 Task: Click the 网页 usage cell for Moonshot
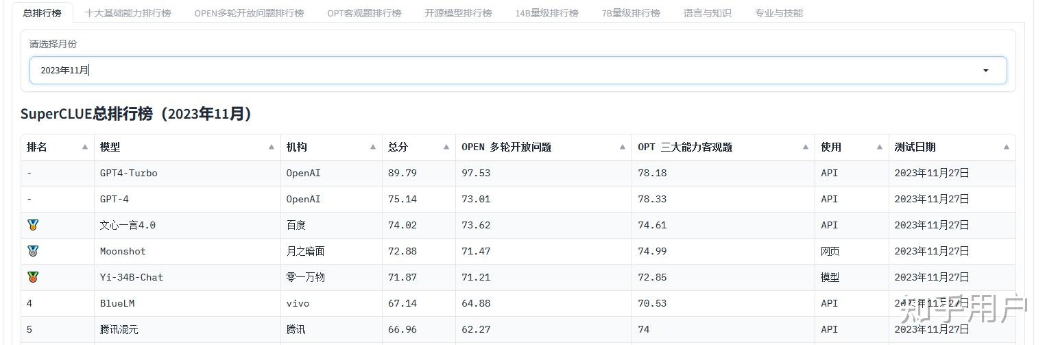tap(852, 251)
